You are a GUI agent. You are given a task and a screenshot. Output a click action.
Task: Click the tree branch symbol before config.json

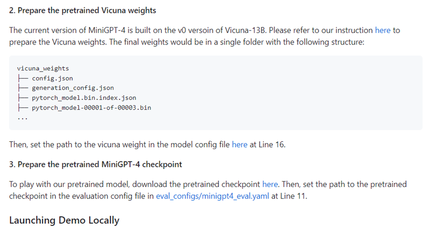(23, 78)
